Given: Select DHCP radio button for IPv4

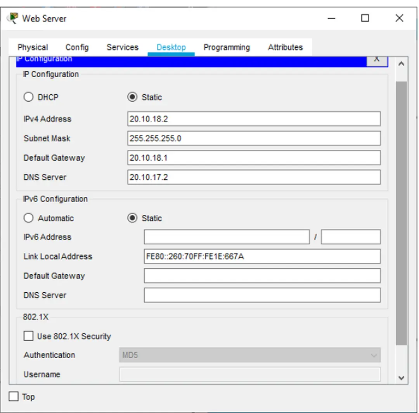Looking at the screenshot, I should 29,97.
